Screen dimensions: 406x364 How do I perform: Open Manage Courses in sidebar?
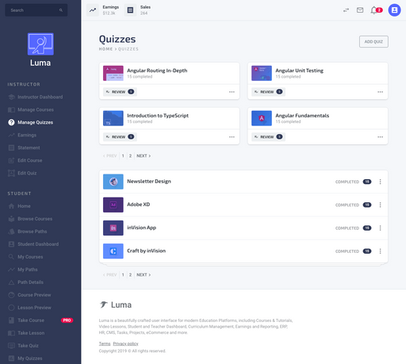(36, 109)
